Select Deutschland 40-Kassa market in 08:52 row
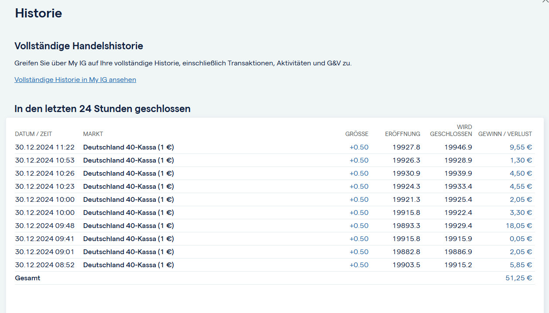Screen dimensions: 549x313 tap(128, 265)
